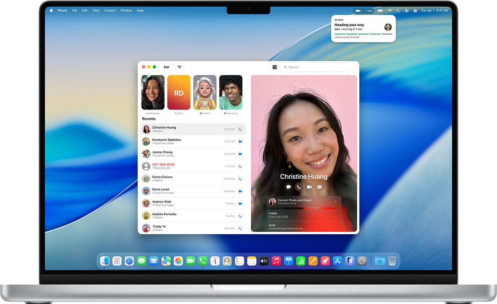Click the Edit button in toolbar
The width and height of the screenshot is (497, 304).
click(x=166, y=67)
